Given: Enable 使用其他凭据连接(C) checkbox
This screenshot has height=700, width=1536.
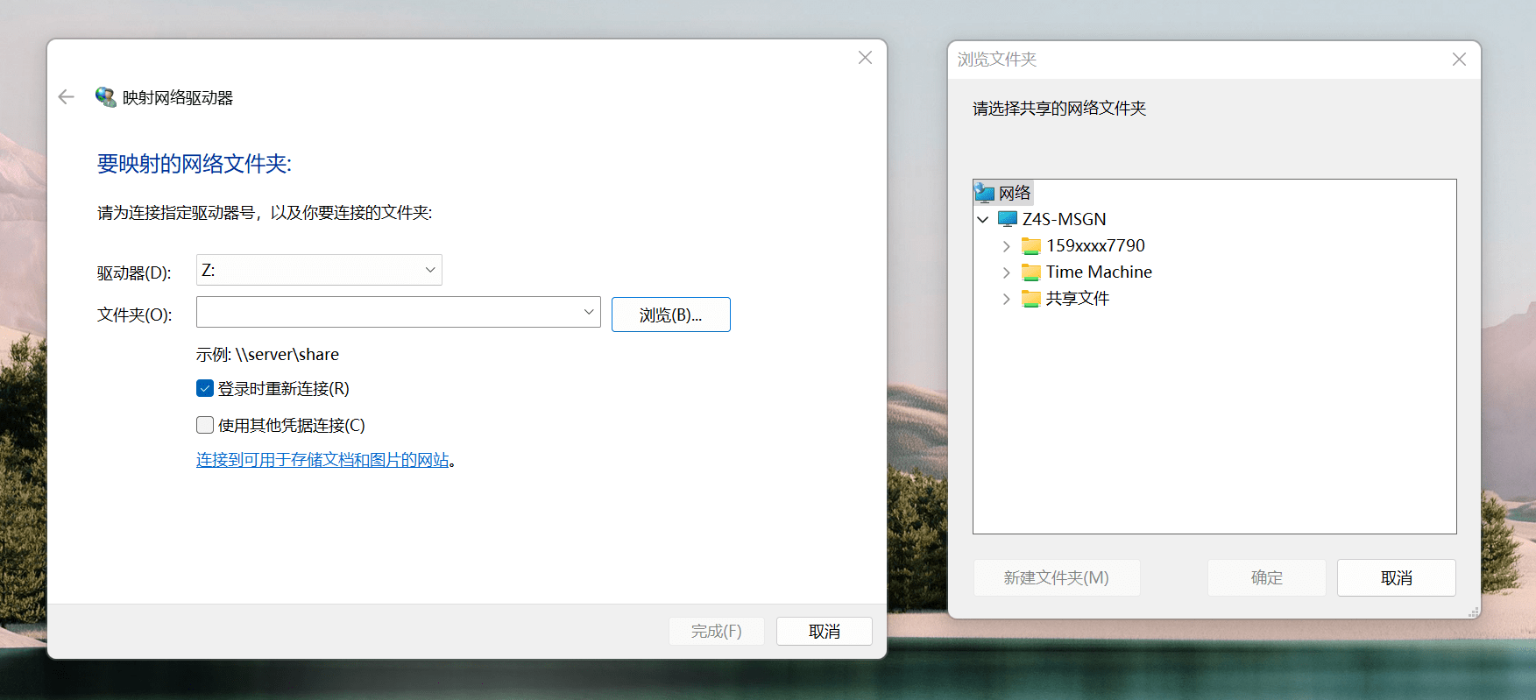Looking at the screenshot, I should 205,425.
